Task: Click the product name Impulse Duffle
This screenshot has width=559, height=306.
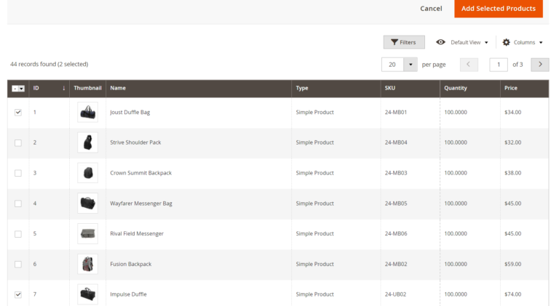Action: tap(128, 294)
